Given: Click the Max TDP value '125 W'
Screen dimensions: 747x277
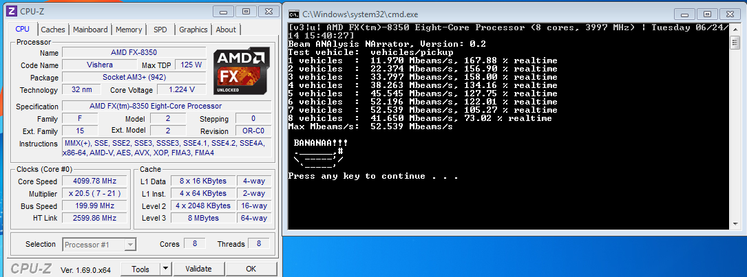Looking at the screenshot, I should (191, 65).
